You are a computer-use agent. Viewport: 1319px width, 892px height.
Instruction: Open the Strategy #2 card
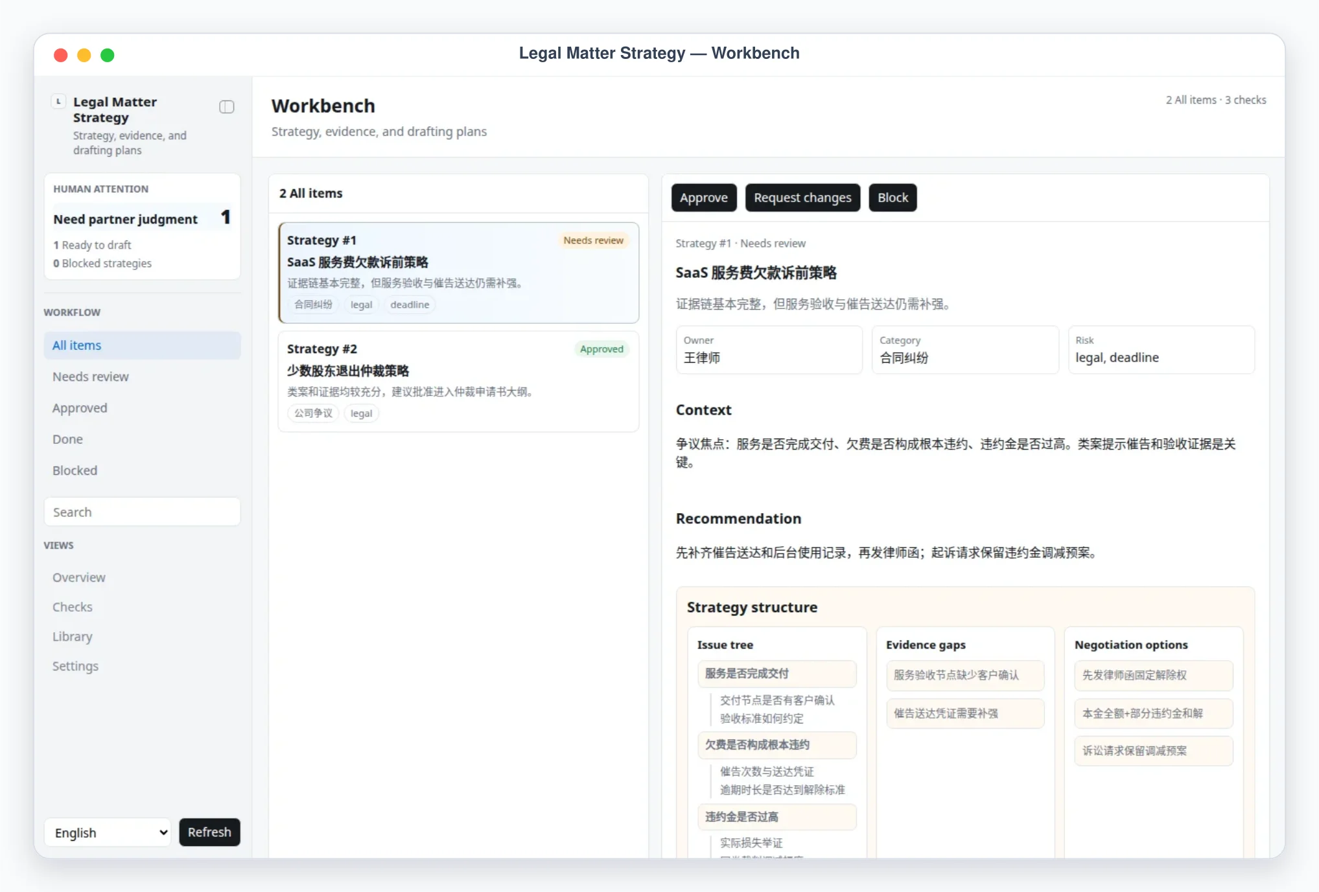coord(458,382)
